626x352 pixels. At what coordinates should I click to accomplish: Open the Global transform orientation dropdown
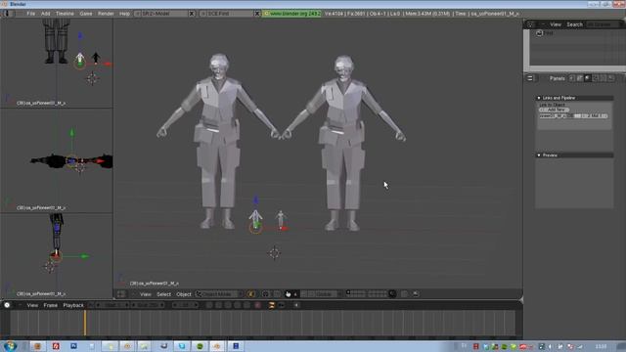(327, 294)
